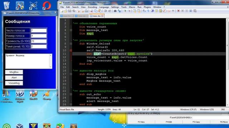Click the MsgBox button in HTA window

click(14, 72)
